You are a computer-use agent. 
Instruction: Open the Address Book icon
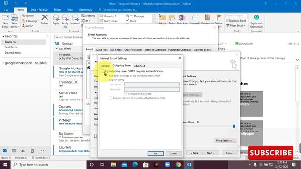coord(228,21)
